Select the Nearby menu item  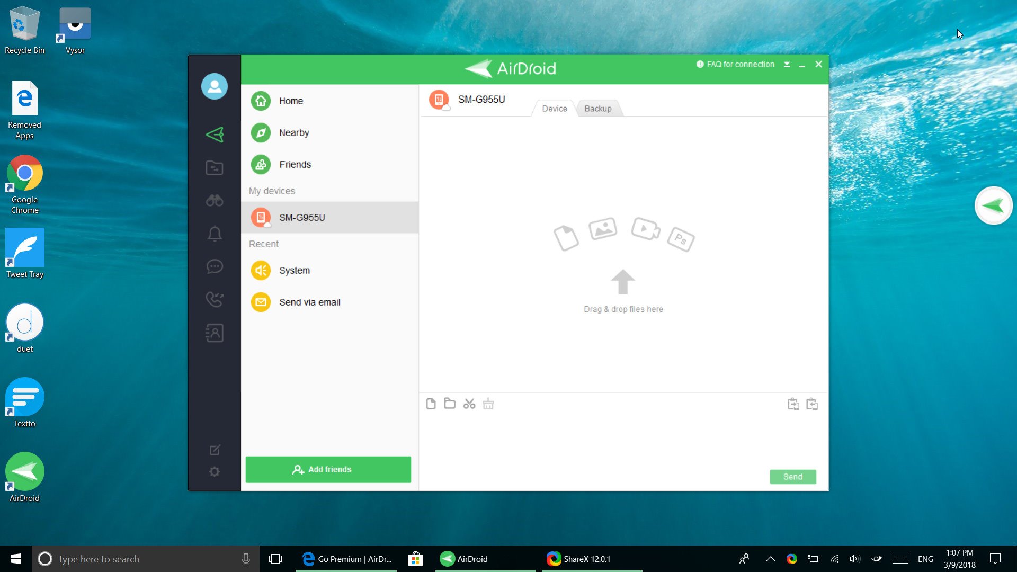[x=294, y=133]
